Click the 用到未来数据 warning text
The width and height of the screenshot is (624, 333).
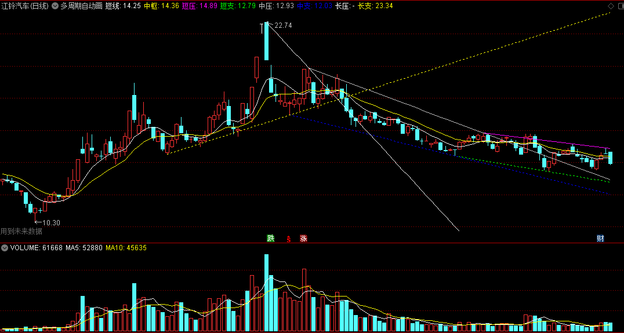click(x=21, y=231)
